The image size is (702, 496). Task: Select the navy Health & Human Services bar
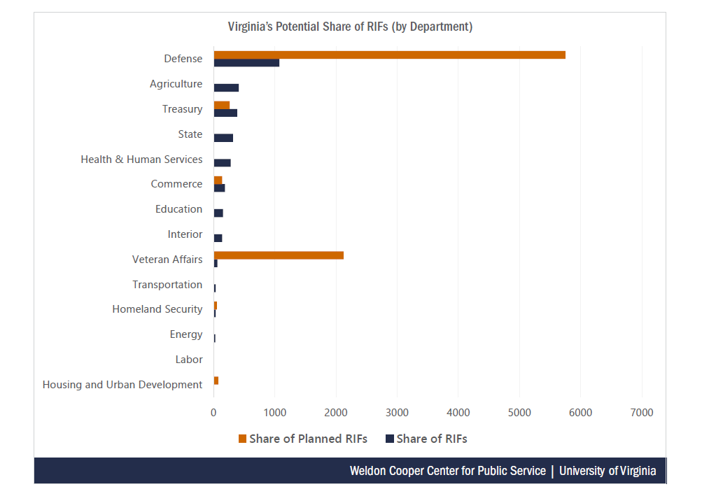[x=222, y=163]
